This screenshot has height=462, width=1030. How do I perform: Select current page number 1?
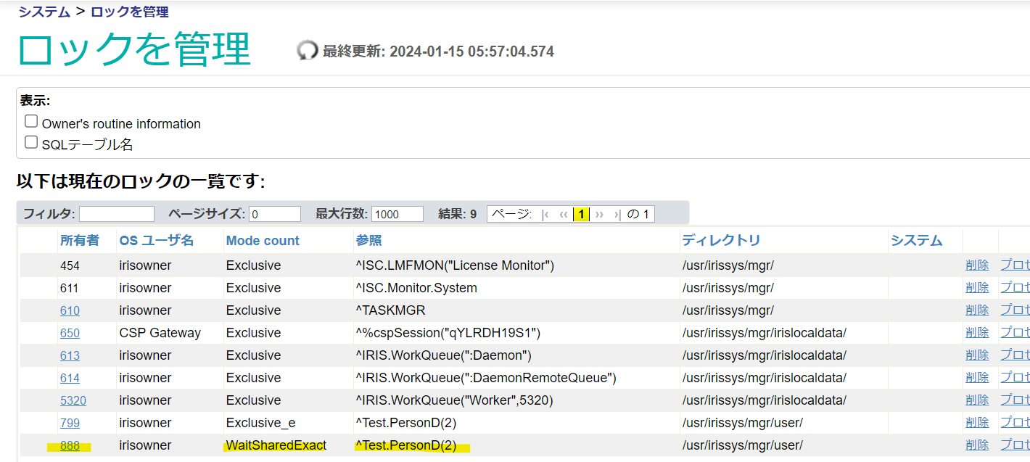(x=581, y=214)
